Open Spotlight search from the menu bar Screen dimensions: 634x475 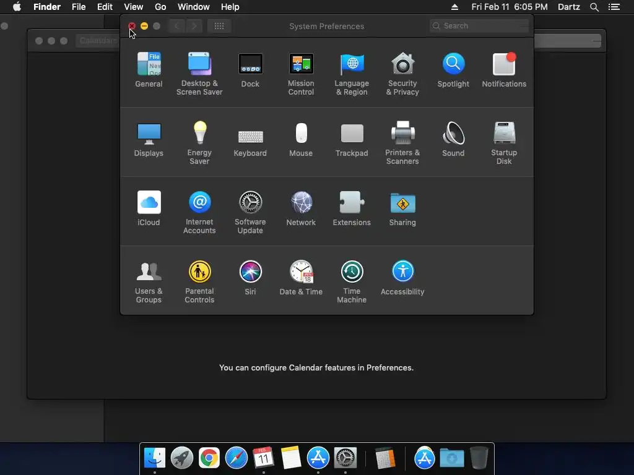[594, 7]
